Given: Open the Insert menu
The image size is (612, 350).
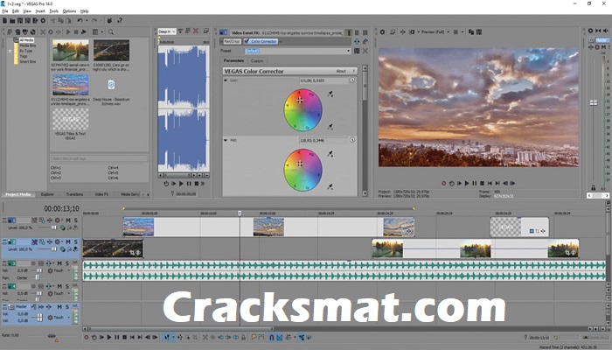Looking at the screenshot, I should (40, 11).
